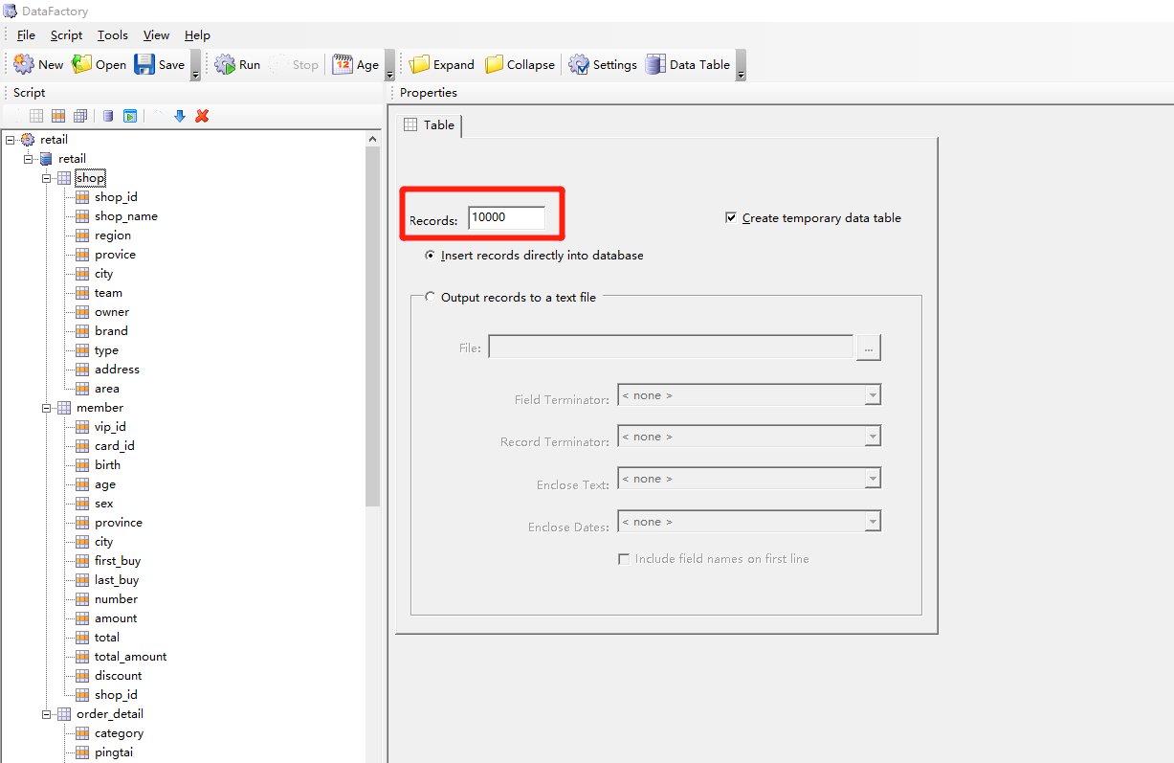Select the brand field
The image size is (1174, 763).
point(111,331)
